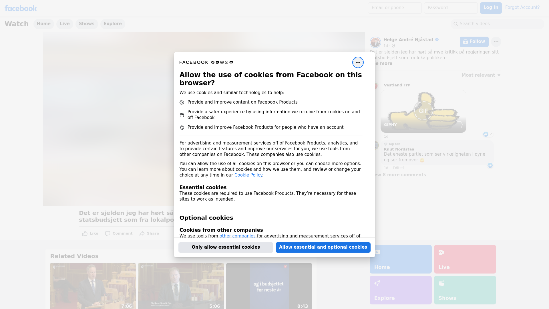Expand View 8 more comments
This screenshot has width=549, height=309.
[400, 175]
